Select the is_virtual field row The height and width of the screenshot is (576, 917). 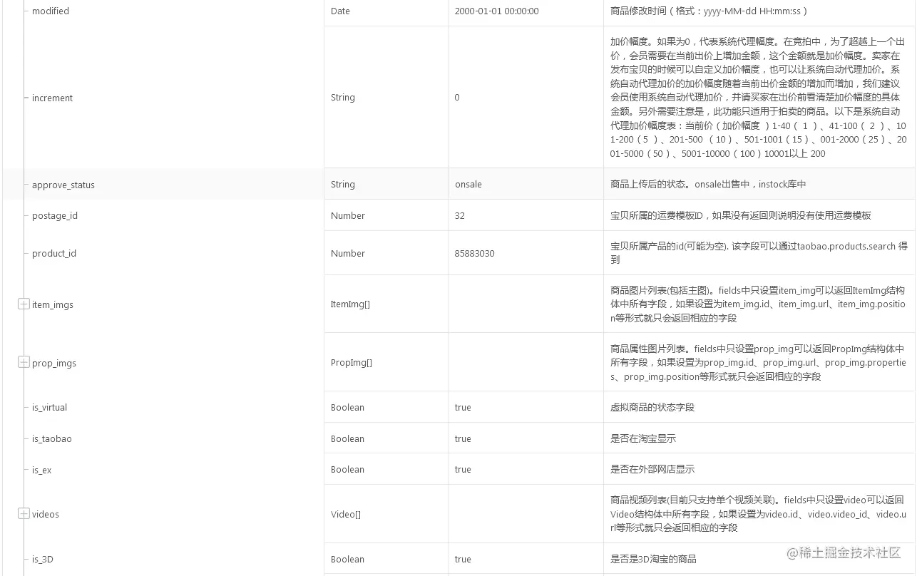[x=48, y=407]
